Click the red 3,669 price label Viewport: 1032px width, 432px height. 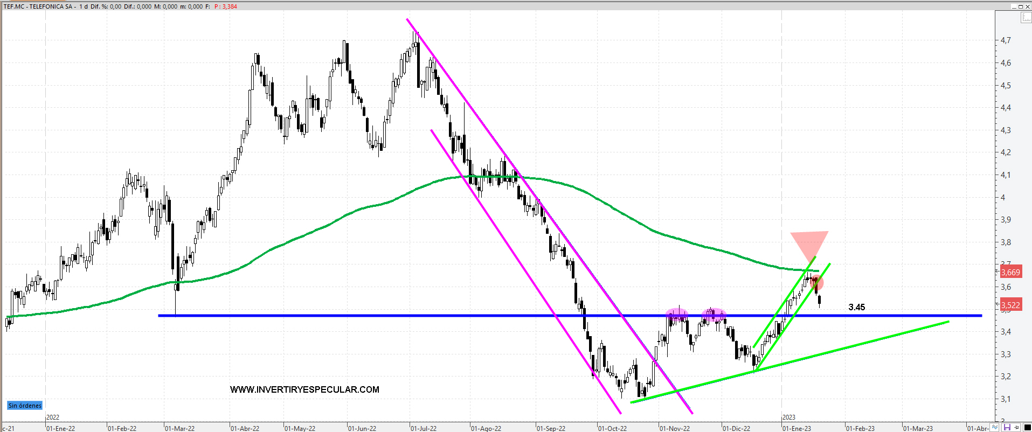(x=1010, y=273)
